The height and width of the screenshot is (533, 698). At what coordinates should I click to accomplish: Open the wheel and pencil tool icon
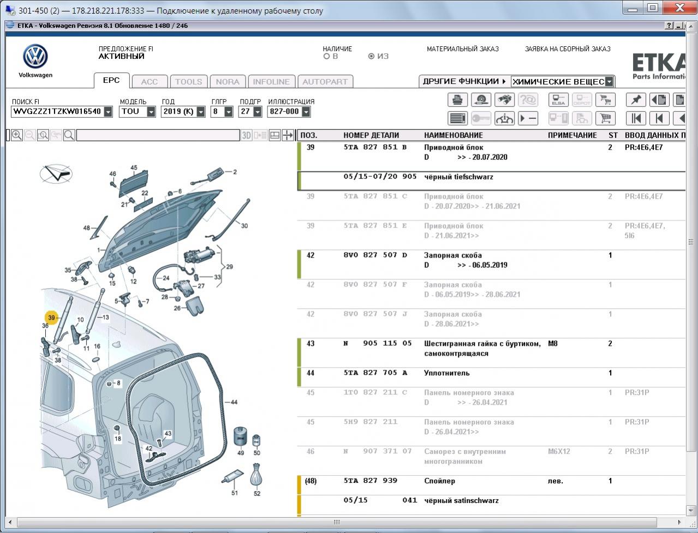481,100
